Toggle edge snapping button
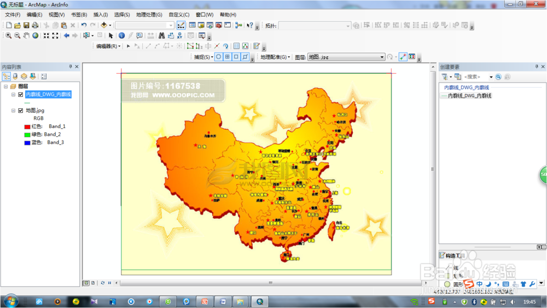The width and height of the screenshot is (547, 308). point(245,57)
